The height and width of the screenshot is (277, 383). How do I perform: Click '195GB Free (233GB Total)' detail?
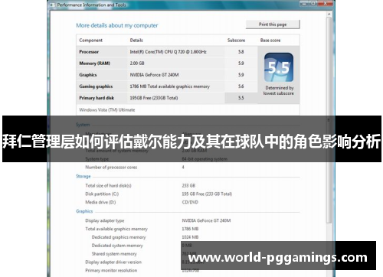[x=154, y=98]
